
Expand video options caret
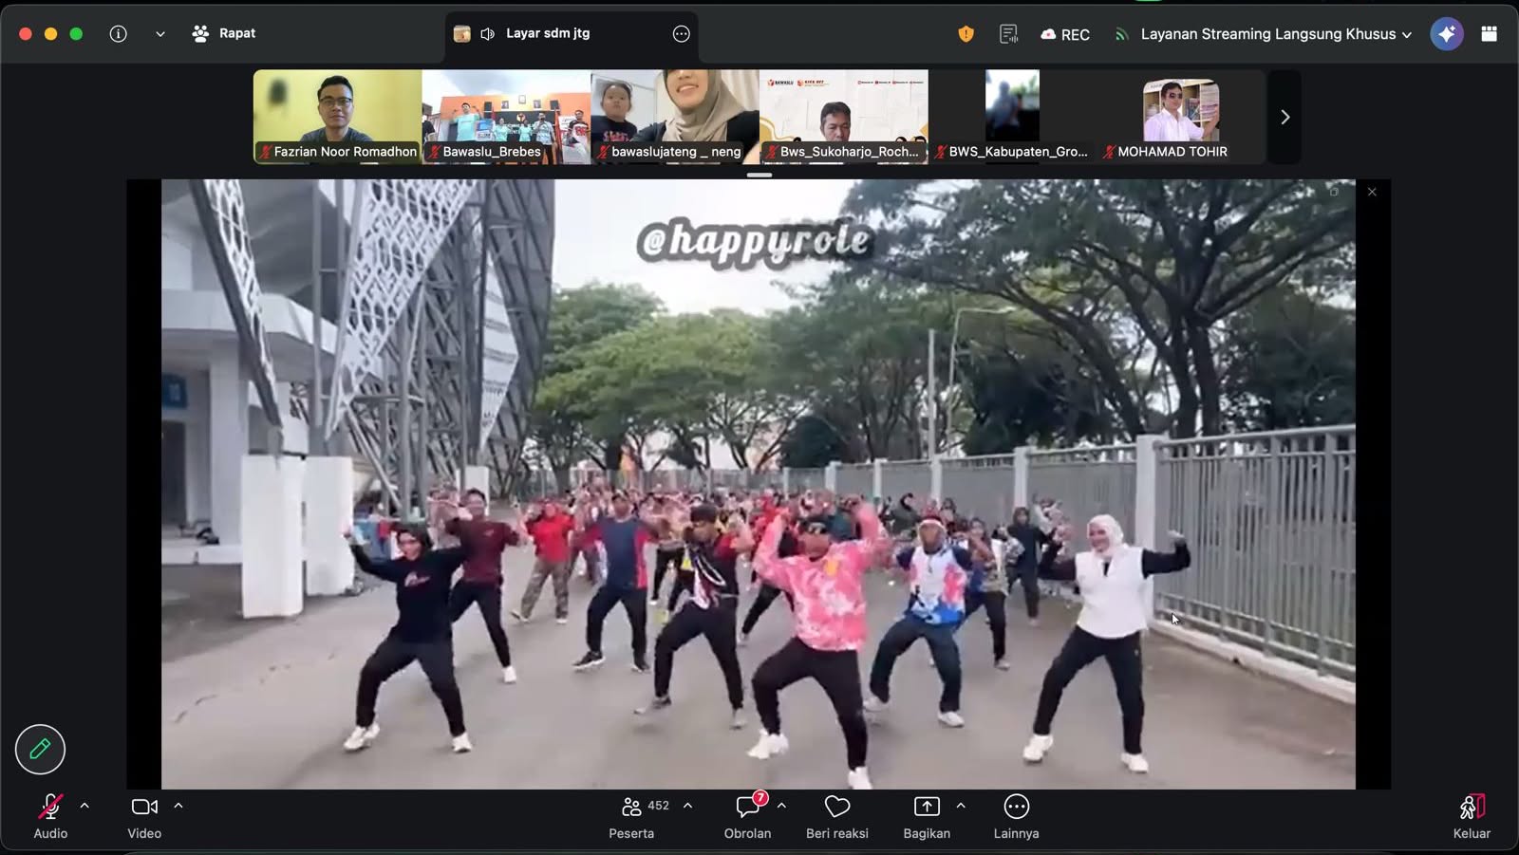click(178, 806)
